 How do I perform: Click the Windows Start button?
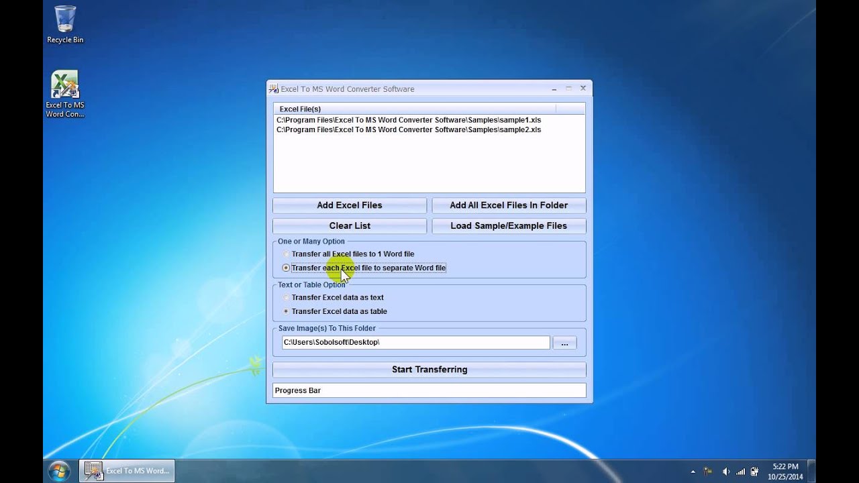[59, 470]
